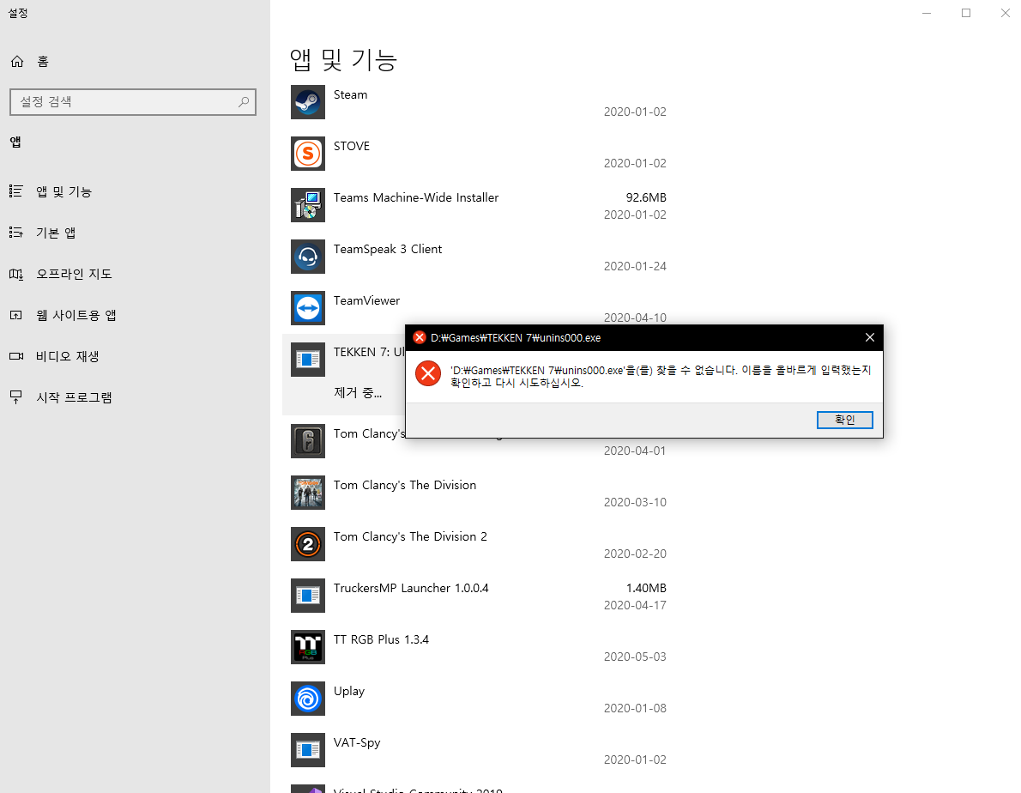Go to 홈 in settings sidebar
Viewport: 1021px width, 793px height.
(x=135, y=61)
